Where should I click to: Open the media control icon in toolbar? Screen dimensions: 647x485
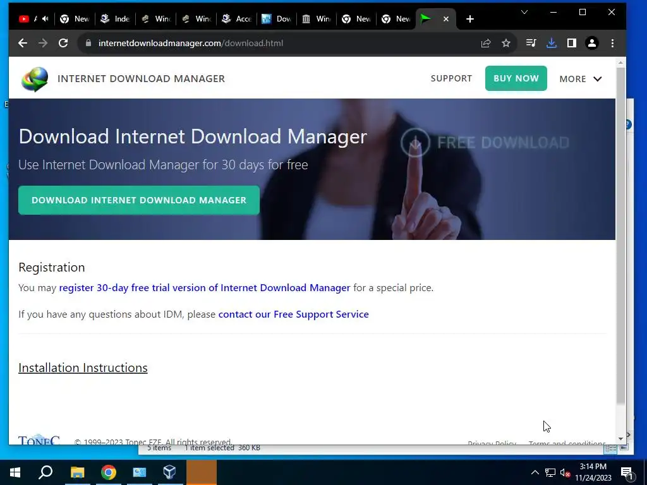(531, 43)
